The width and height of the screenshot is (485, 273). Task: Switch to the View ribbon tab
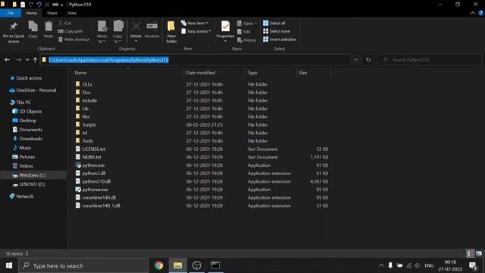click(x=72, y=13)
